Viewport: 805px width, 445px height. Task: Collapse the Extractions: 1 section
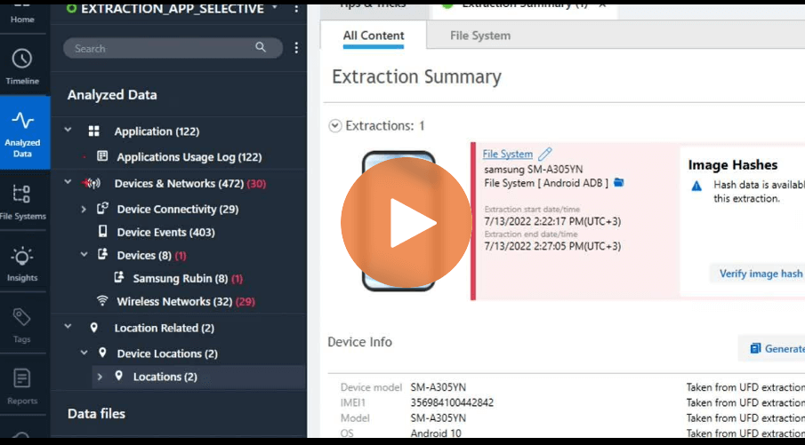click(335, 125)
